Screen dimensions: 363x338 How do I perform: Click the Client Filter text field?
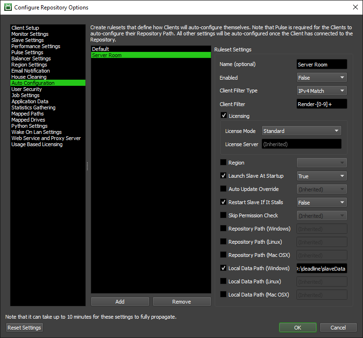(x=321, y=104)
